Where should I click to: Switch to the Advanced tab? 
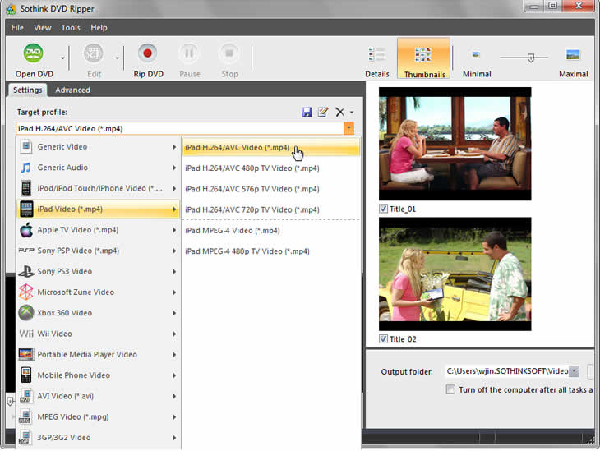(x=72, y=90)
